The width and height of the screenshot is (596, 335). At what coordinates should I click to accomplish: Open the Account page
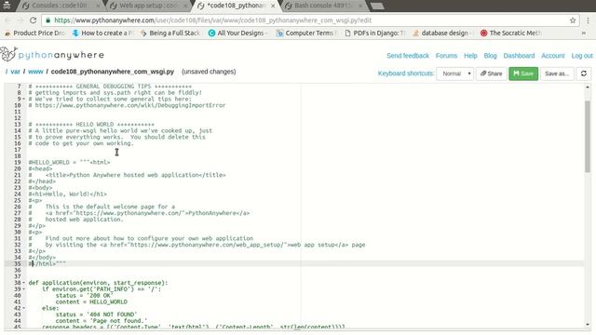(552, 56)
